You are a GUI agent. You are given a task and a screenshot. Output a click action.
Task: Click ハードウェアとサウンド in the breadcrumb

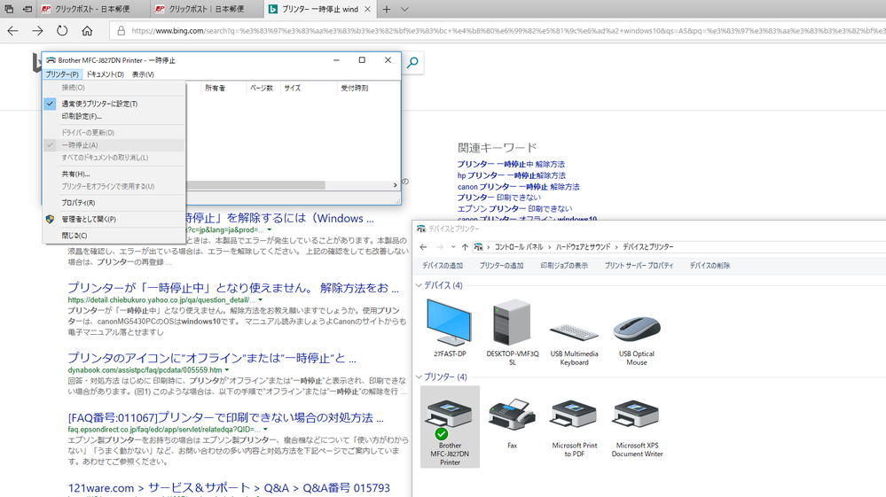(x=584, y=247)
